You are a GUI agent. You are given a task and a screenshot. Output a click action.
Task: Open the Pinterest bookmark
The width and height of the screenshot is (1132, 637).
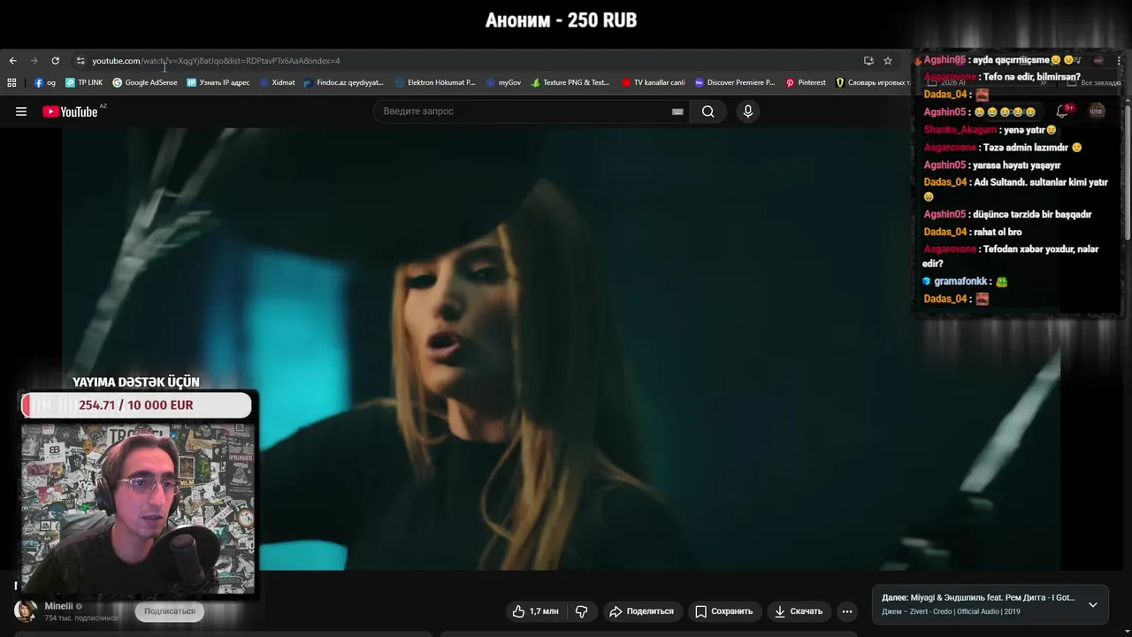[806, 82]
